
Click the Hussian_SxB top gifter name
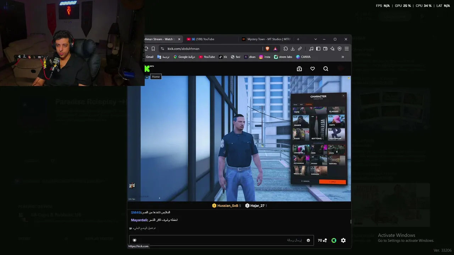tap(228, 206)
